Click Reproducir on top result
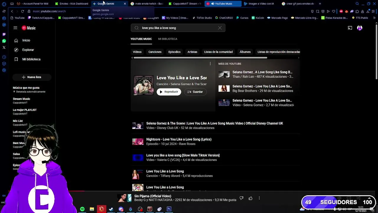This screenshot has height=213, width=378. pyautogui.click(x=169, y=92)
